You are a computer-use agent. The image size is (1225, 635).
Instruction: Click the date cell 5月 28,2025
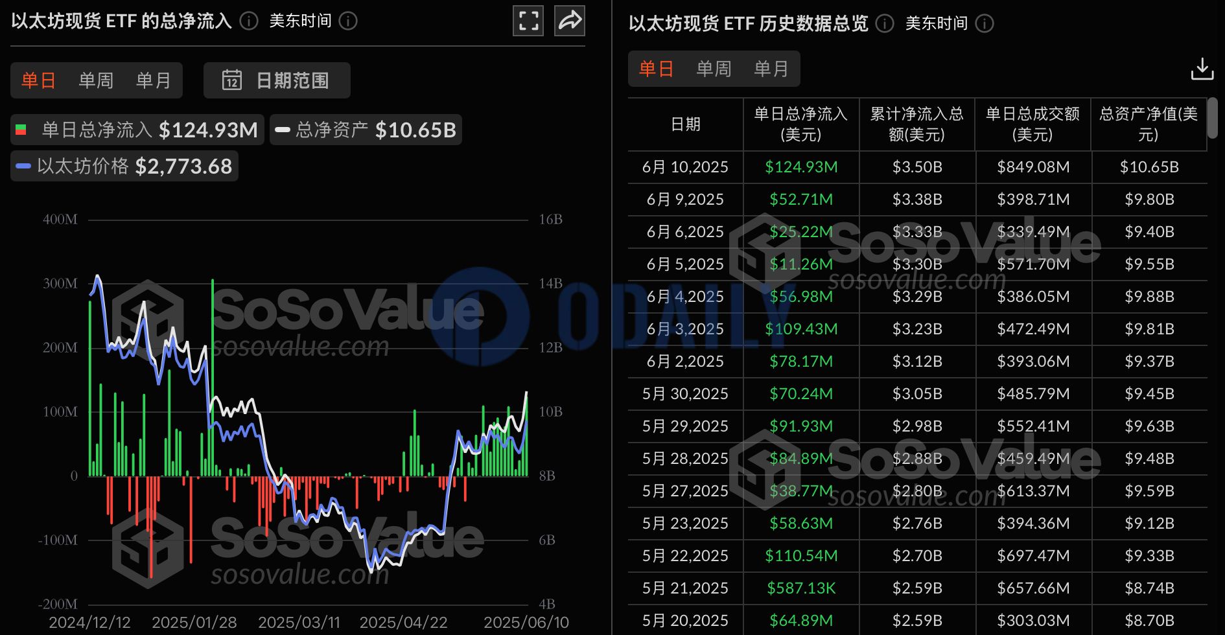pos(686,459)
